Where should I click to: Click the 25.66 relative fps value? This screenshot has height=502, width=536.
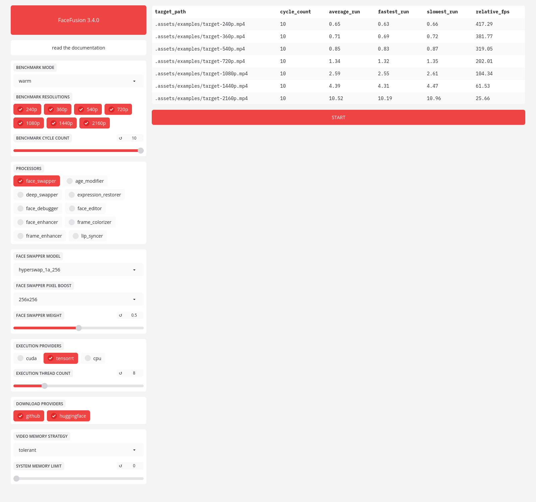pyautogui.click(x=483, y=98)
